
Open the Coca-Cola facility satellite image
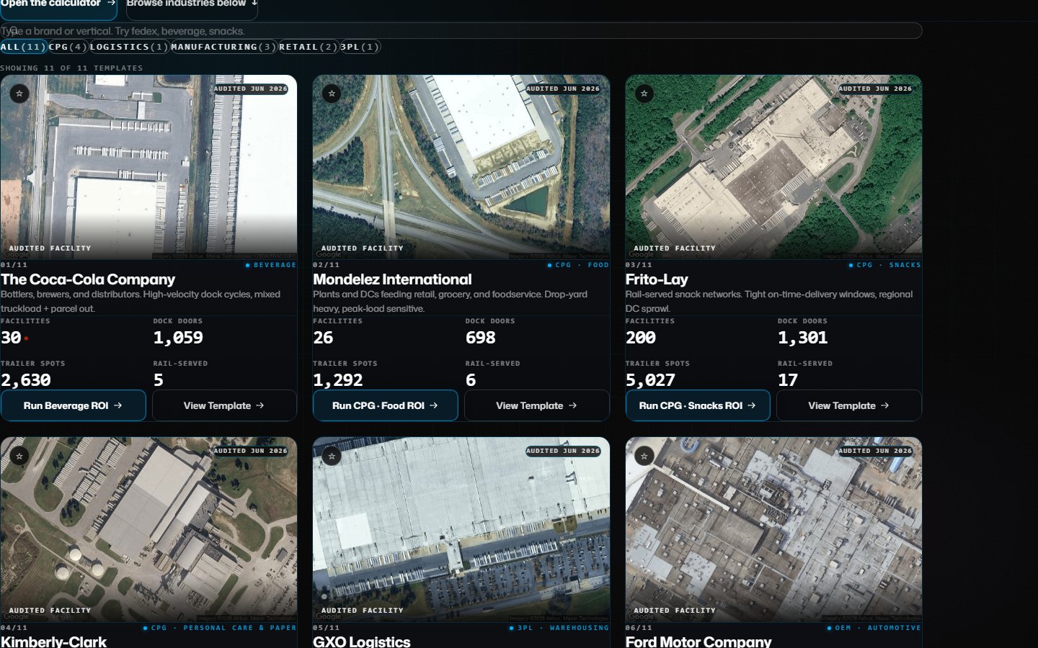pyautogui.click(x=148, y=167)
